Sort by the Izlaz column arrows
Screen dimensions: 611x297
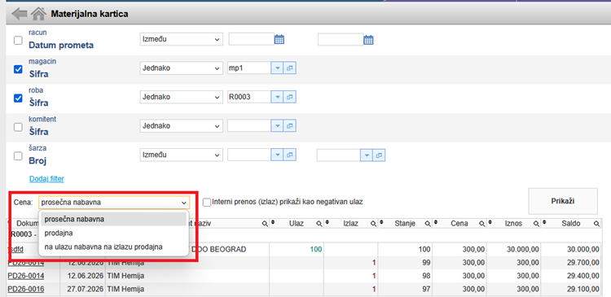(327, 222)
